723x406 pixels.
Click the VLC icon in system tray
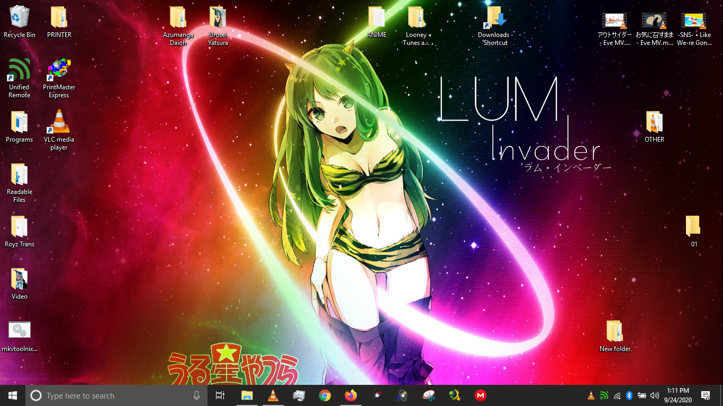(x=591, y=395)
